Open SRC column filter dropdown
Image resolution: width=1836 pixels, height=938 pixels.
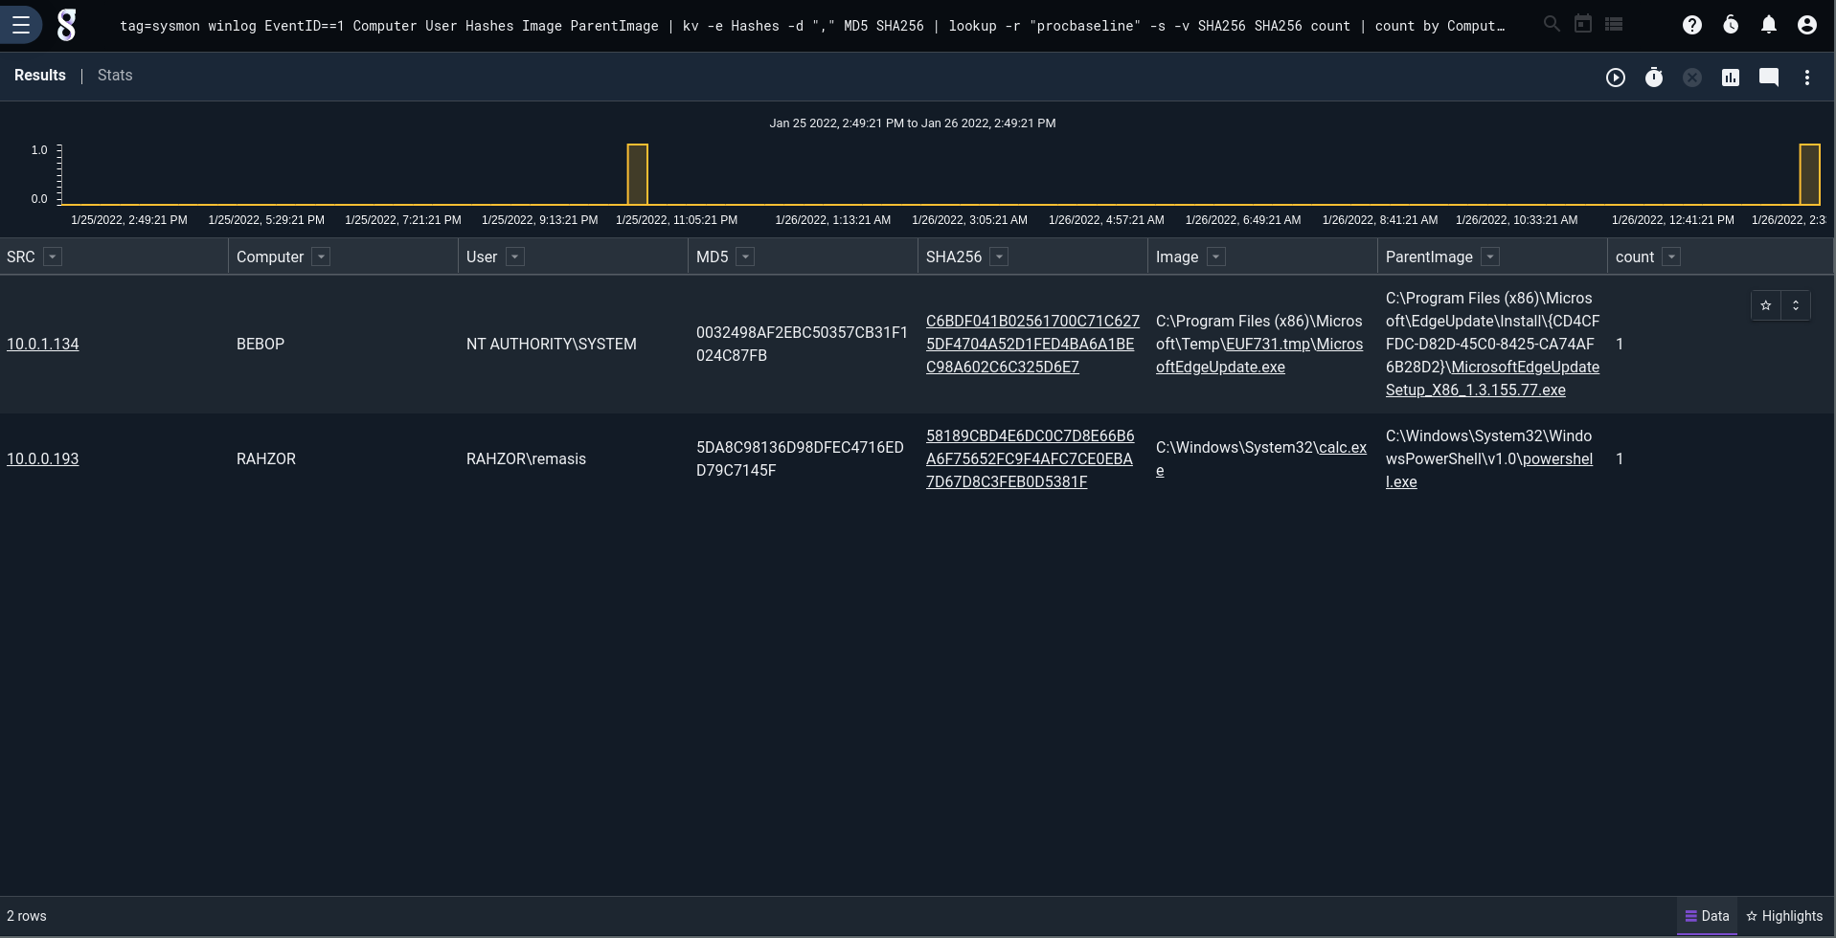[53, 257]
